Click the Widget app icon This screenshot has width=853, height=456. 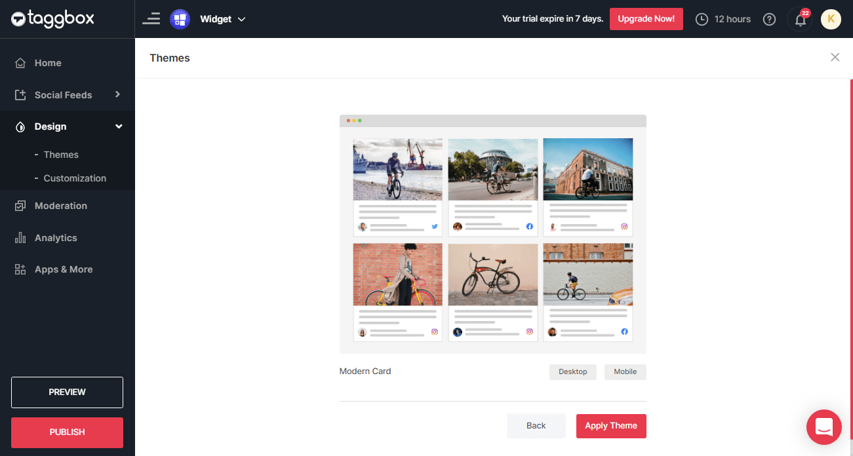180,19
